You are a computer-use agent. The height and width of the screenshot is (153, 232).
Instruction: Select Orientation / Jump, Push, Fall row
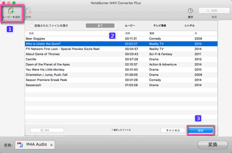(x=121, y=75)
